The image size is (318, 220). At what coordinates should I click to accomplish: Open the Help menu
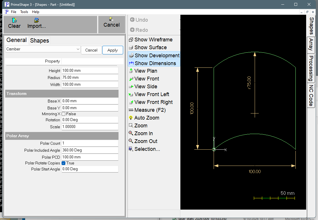[x=36, y=12]
